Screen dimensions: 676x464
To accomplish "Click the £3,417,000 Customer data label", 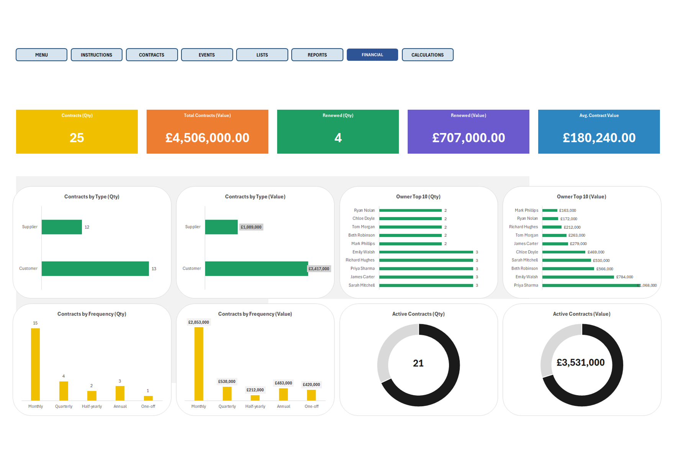I will (x=319, y=269).
